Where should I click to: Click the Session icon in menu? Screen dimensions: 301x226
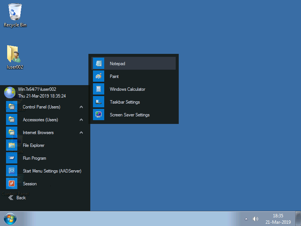[12, 184]
